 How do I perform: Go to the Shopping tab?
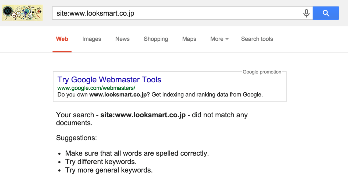pos(156,39)
